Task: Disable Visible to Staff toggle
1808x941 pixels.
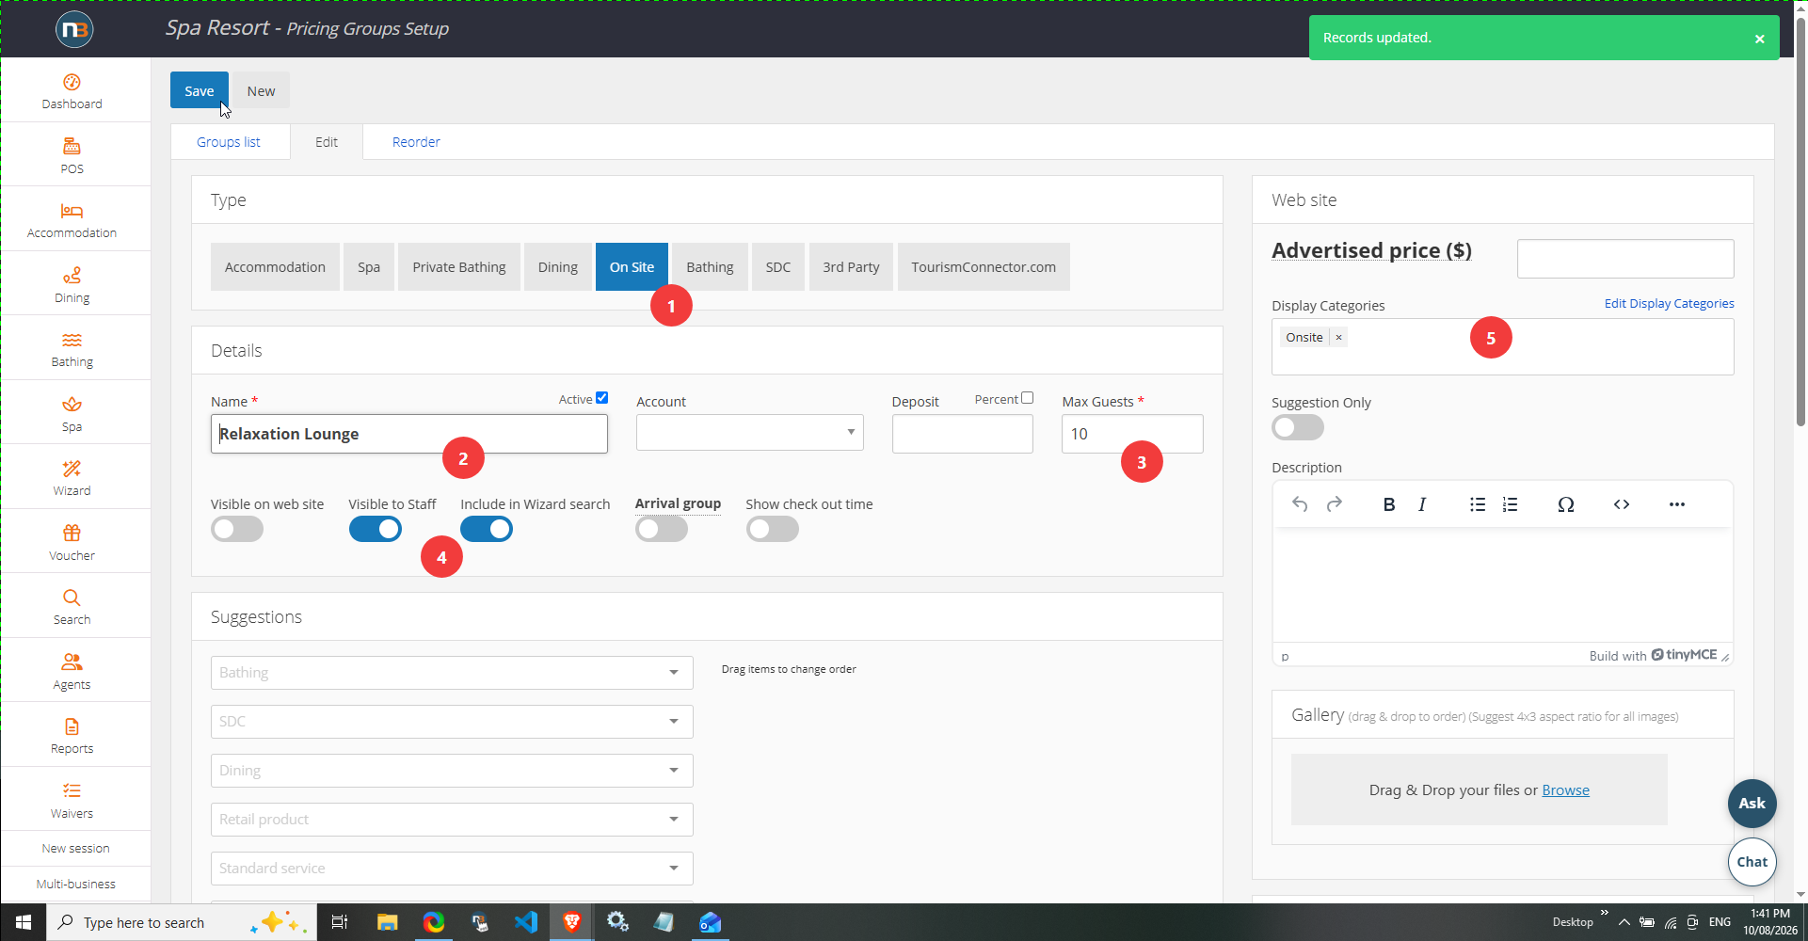Action: (376, 529)
